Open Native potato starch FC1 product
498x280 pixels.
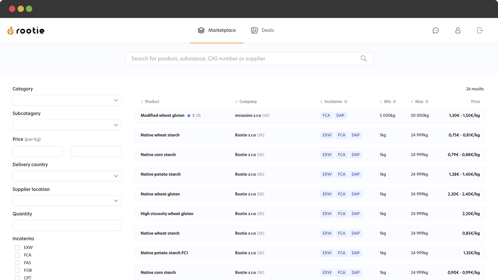point(164,253)
